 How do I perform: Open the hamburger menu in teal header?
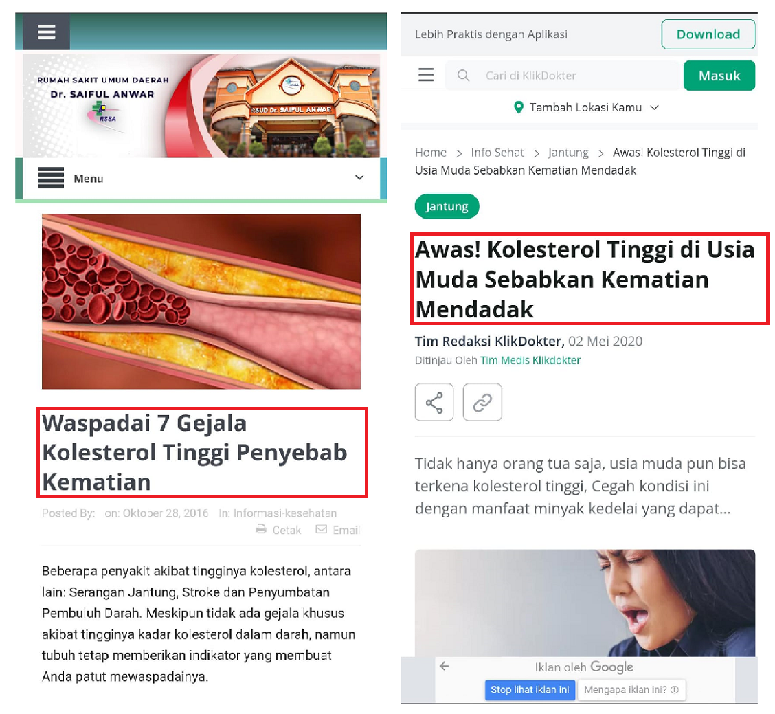(x=46, y=32)
